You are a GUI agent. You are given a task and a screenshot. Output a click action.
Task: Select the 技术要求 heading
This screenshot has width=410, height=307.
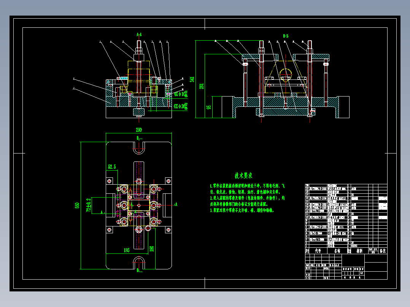point(243,176)
